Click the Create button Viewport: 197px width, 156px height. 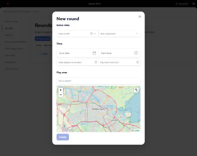(x=63, y=137)
